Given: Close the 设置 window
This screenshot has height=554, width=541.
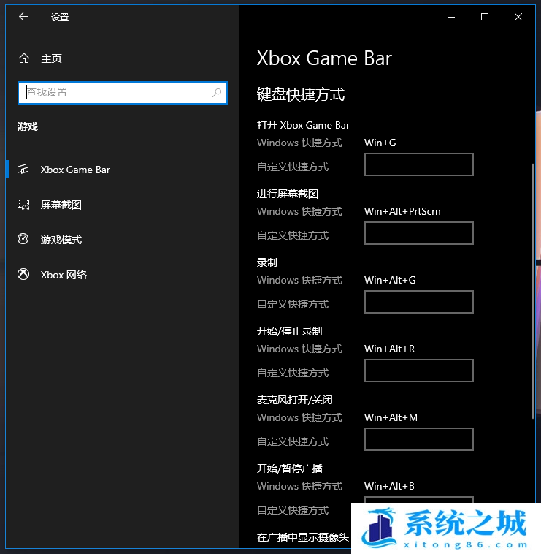Looking at the screenshot, I should pos(518,17).
